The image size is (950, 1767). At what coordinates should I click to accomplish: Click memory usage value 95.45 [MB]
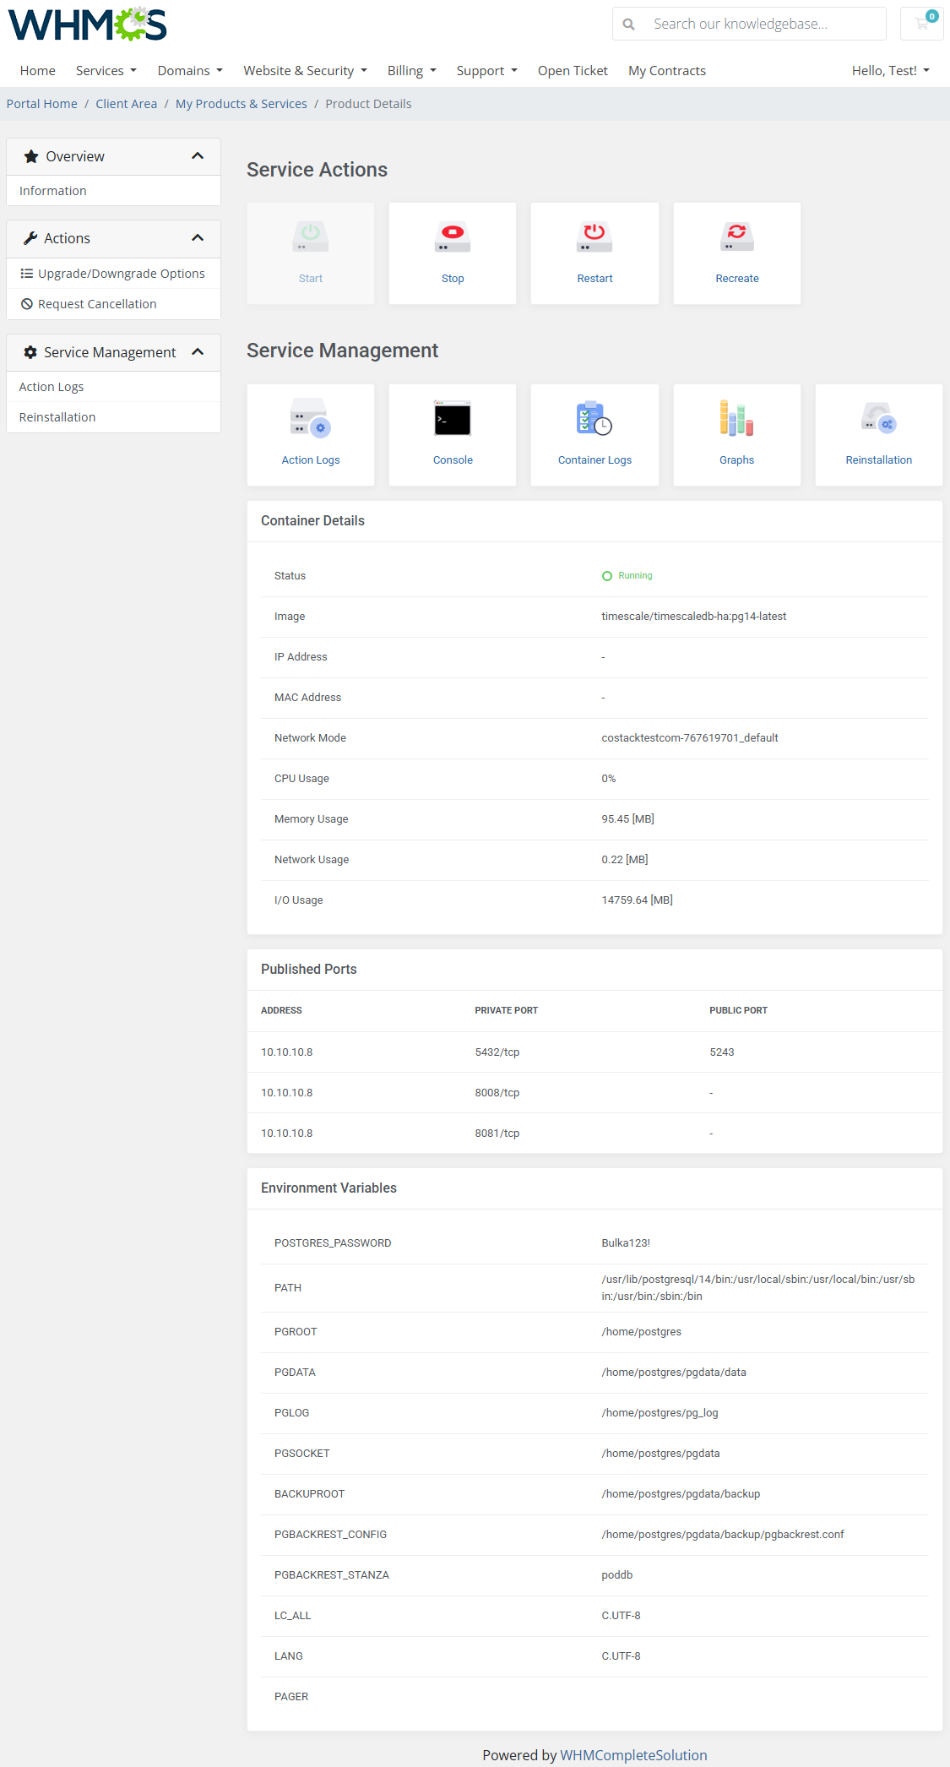point(628,819)
